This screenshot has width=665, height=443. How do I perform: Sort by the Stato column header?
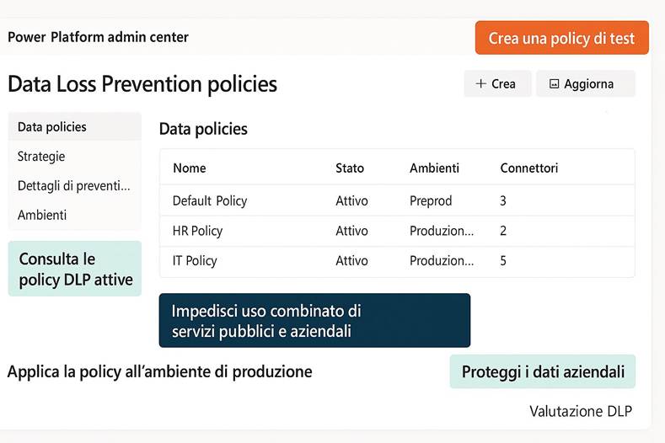click(x=350, y=168)
